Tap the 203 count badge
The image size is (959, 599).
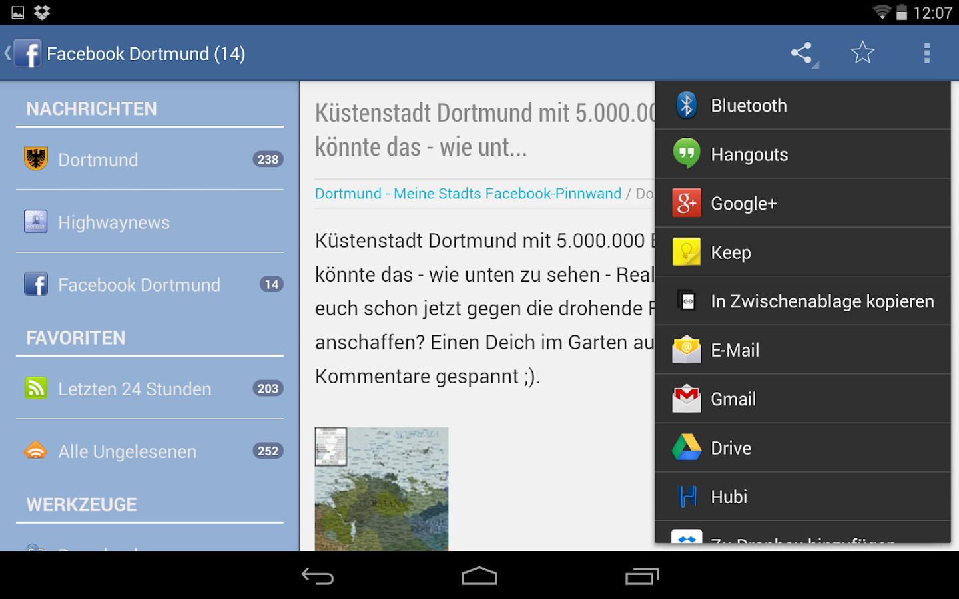click(268, 388)
